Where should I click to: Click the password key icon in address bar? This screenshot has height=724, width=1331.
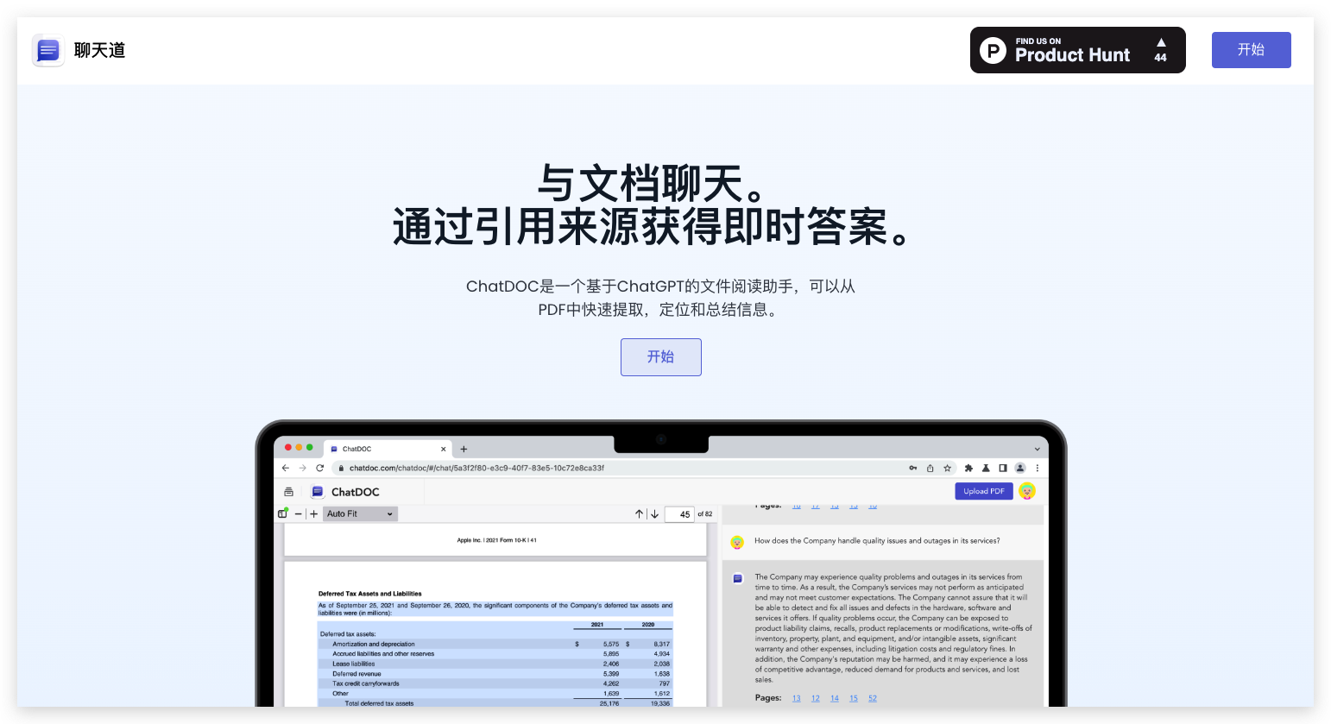click(913, 468)
